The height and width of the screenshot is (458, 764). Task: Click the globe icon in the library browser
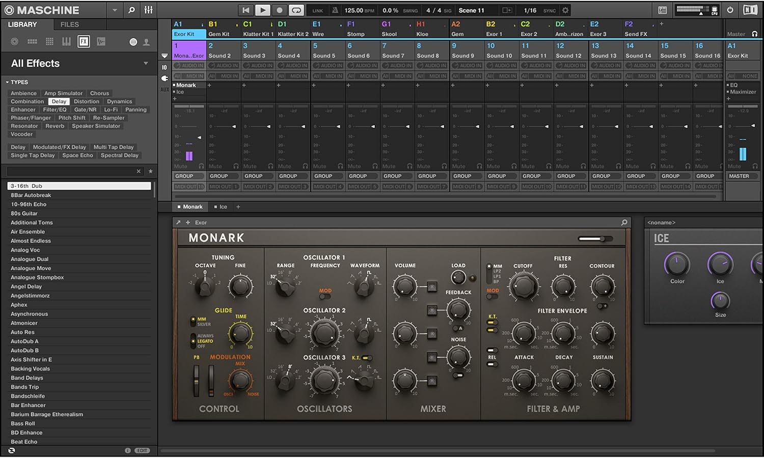click(132, 42)
